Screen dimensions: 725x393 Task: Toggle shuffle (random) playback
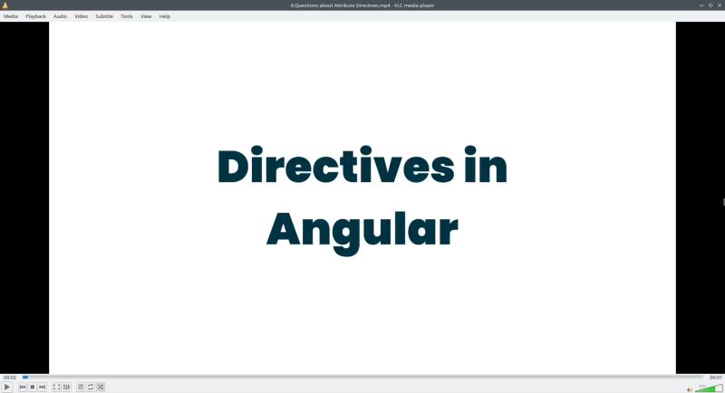pyautogui.click(x=101, y=387)
